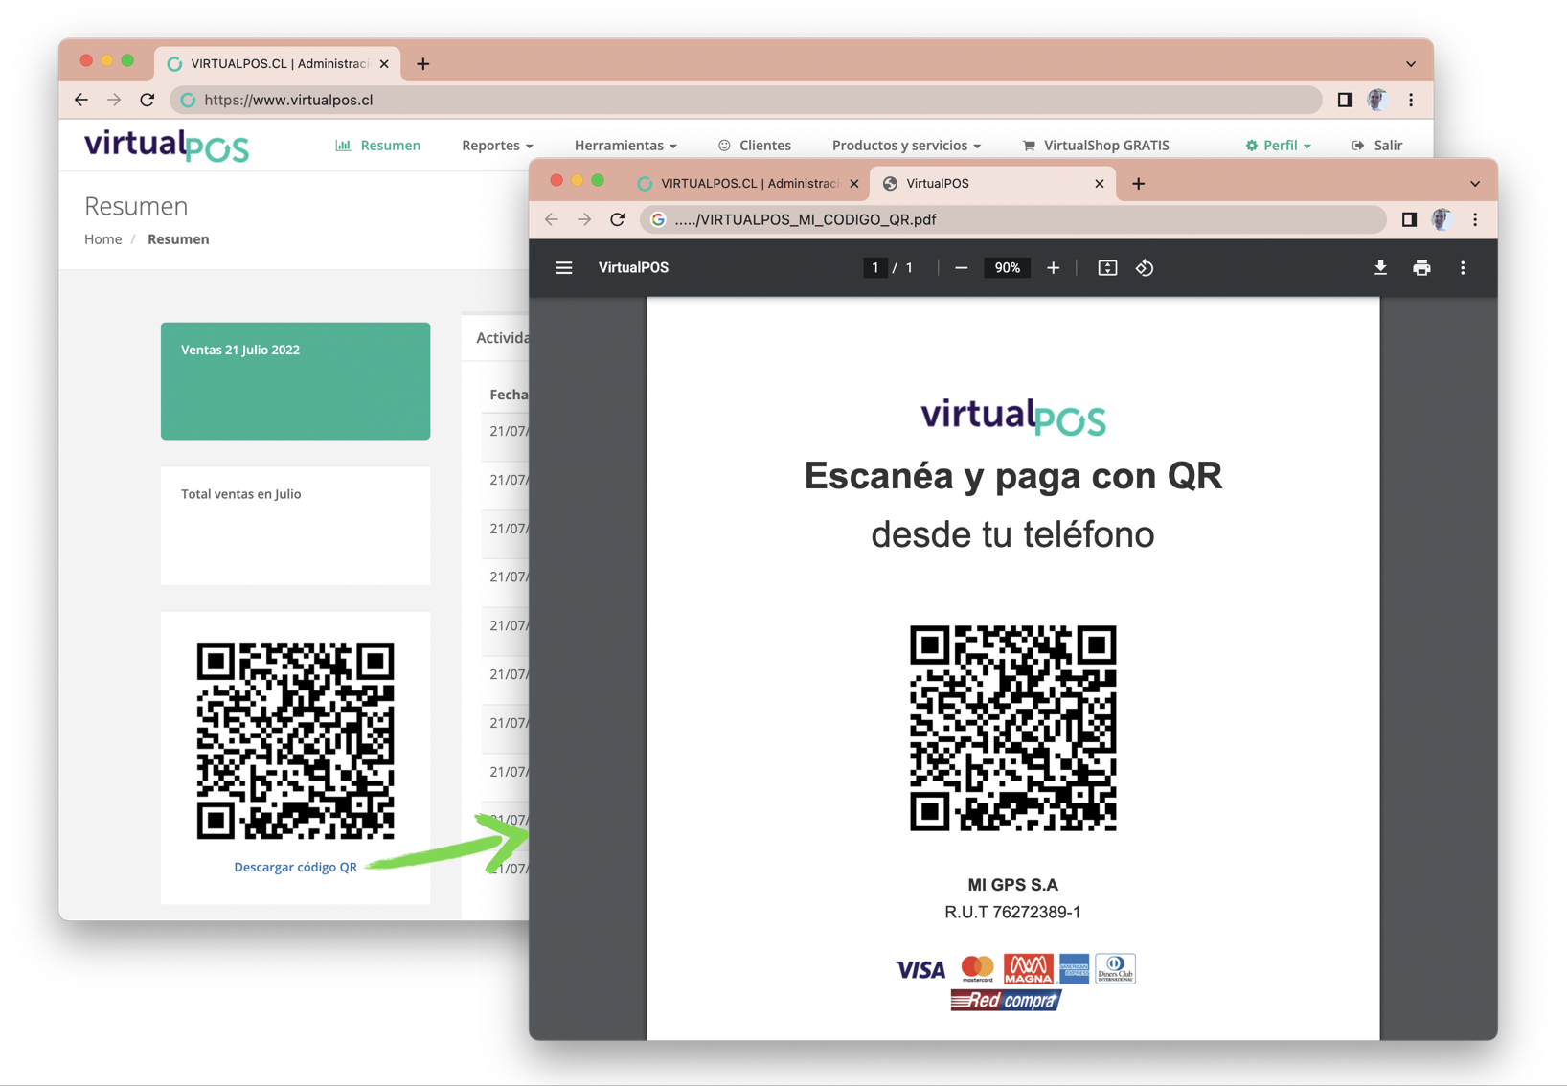Screen dimensions: 1567x1086
Task: Zoom in the PDF with plus icon
Action: (x=1053, y=268)
